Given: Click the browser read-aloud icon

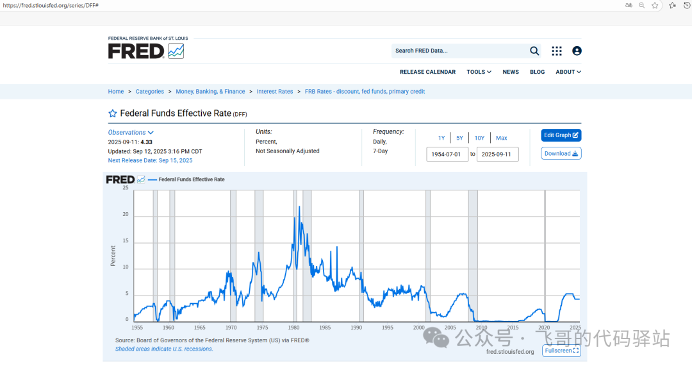Looking at the screenshot, I should click(x=629, y=5).
